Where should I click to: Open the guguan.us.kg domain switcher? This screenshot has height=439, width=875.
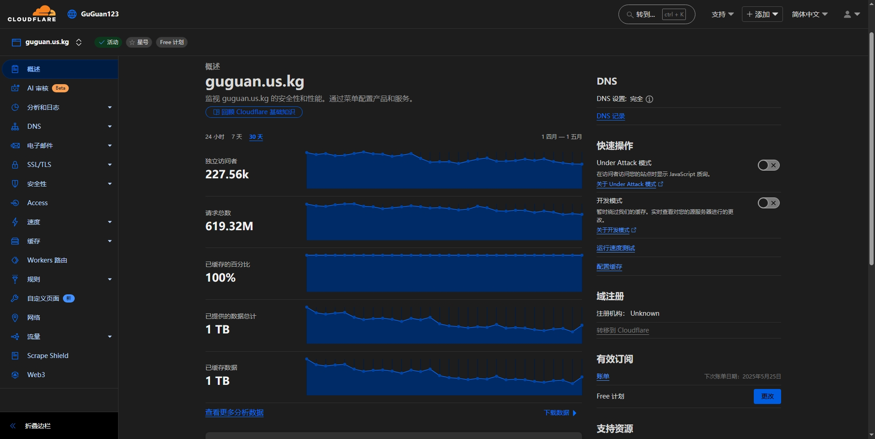79,42
